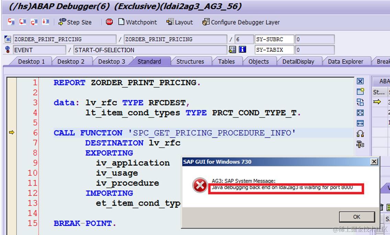Click IMPORTING keyword on line 12
This screenshot has height=235, width=390.
pyautogui.click(x=109, y=193)
